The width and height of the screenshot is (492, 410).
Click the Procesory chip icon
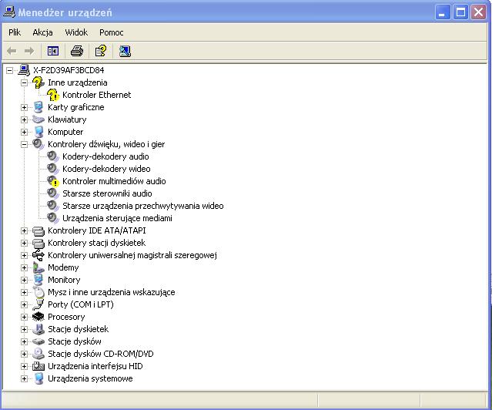tap(38, 317)
